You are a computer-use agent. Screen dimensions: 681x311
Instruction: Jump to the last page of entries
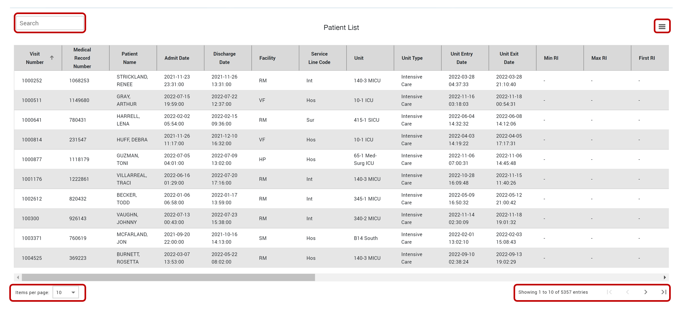tap(664, 292)
